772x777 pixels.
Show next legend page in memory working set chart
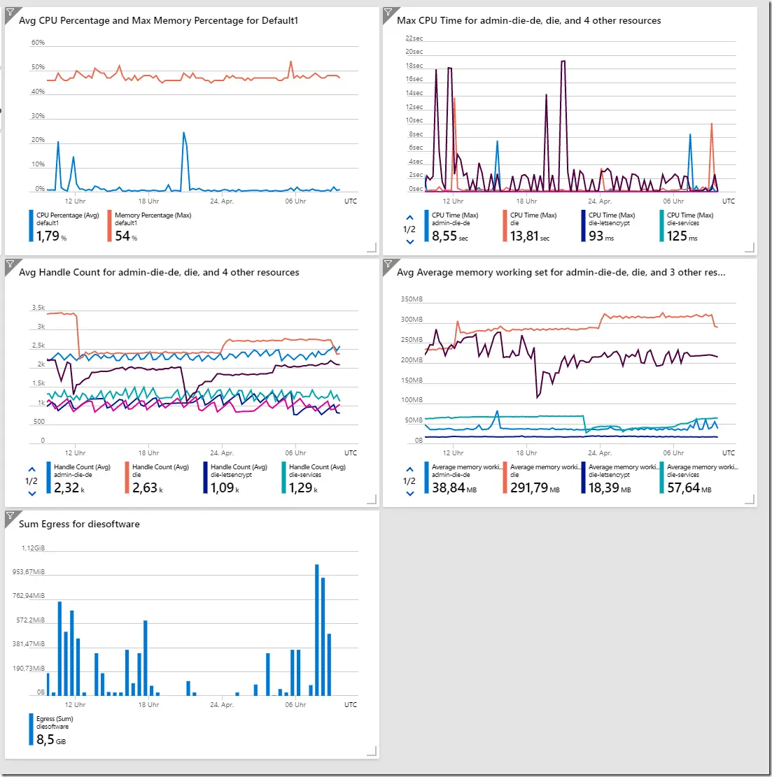coord(409,494)
